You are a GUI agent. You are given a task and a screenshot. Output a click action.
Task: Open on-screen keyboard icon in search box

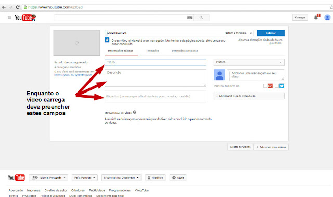189,18
